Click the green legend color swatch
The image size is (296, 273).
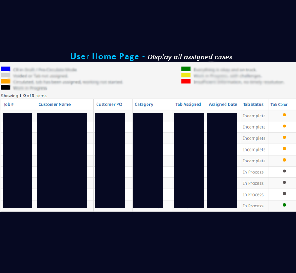pyautogui.click(x=186, y=70)
